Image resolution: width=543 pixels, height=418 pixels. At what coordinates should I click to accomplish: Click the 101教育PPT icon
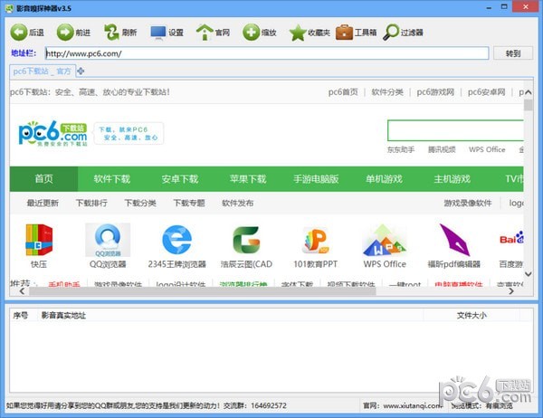(315, 240)
